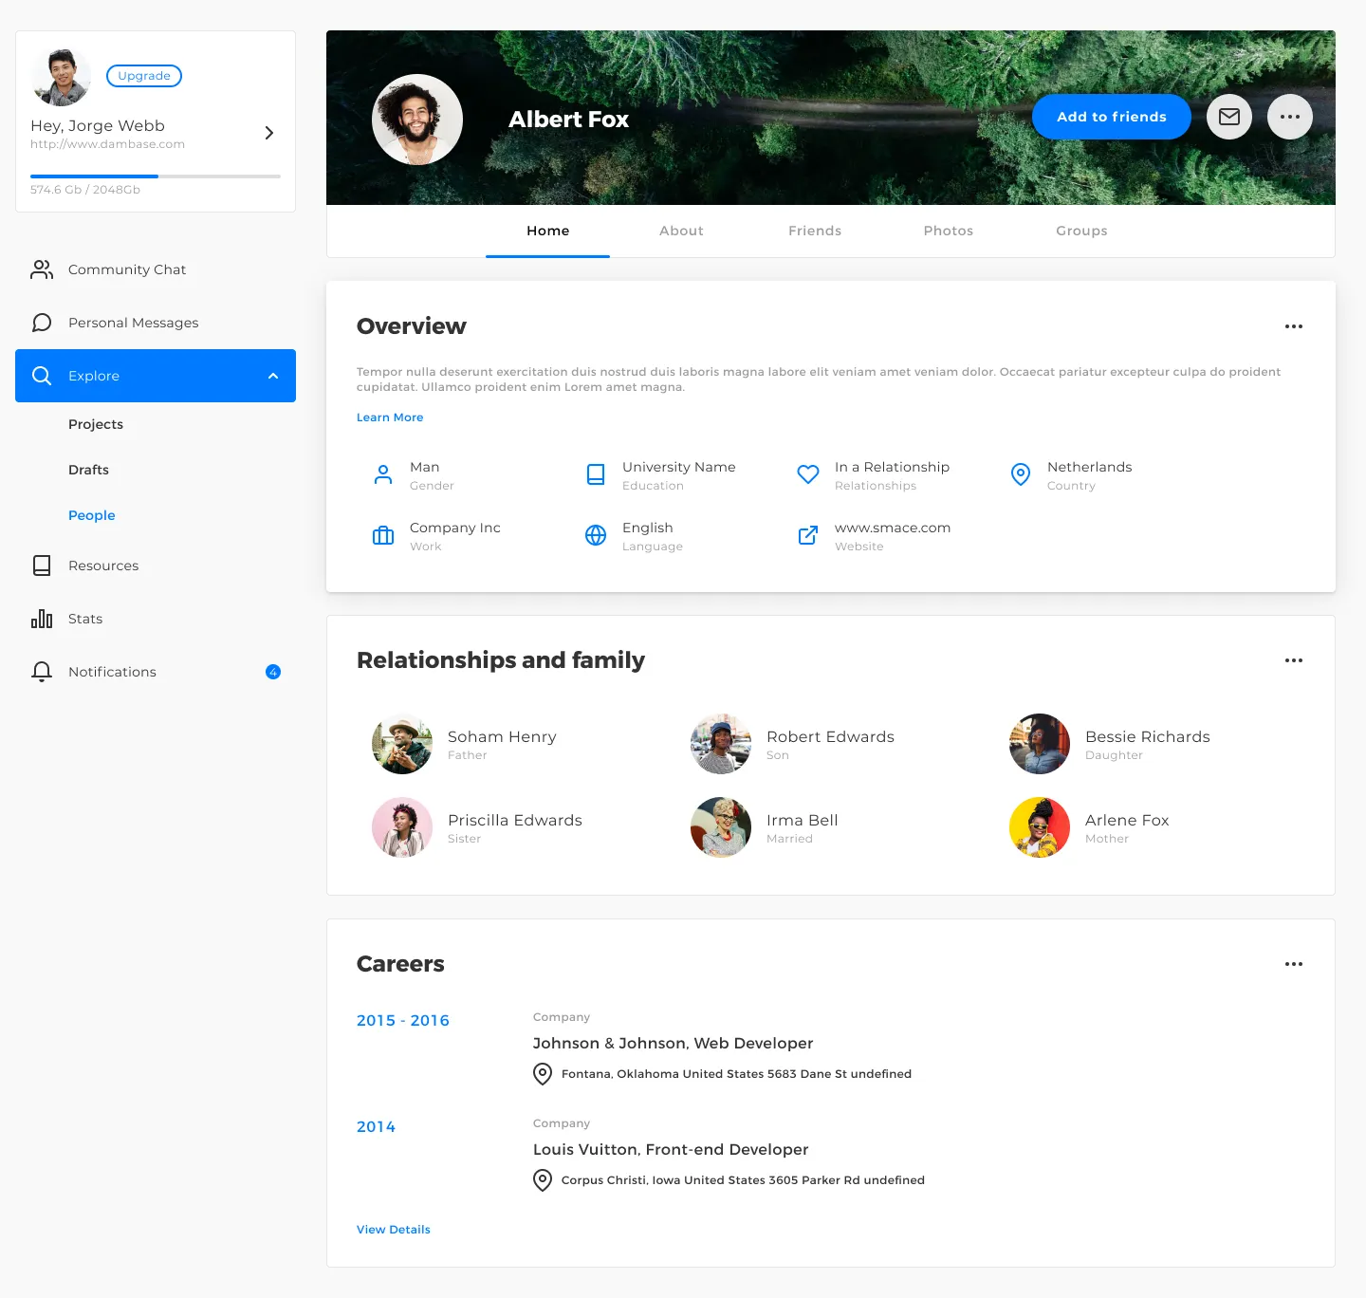Click the location pin next to Fontana, Oklahoma
This screenshot has height=1298, width=1366.
543,1074
